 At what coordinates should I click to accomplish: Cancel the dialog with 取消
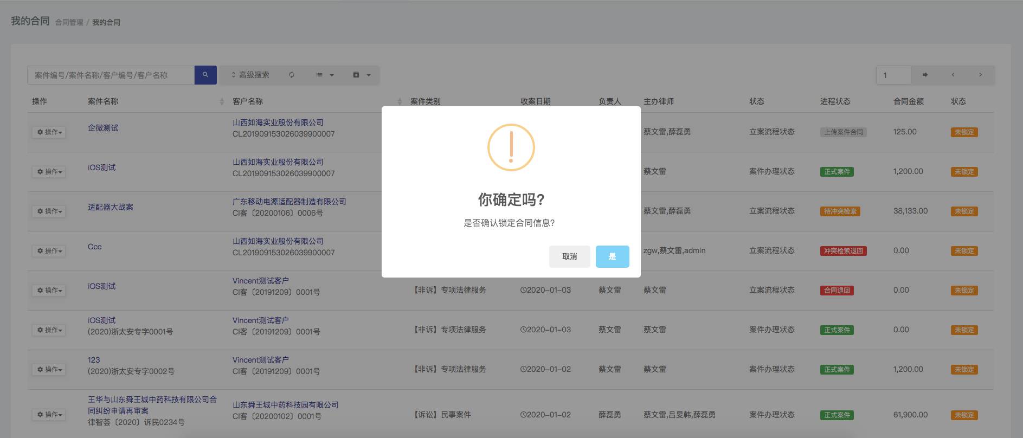tap(569, 256)
